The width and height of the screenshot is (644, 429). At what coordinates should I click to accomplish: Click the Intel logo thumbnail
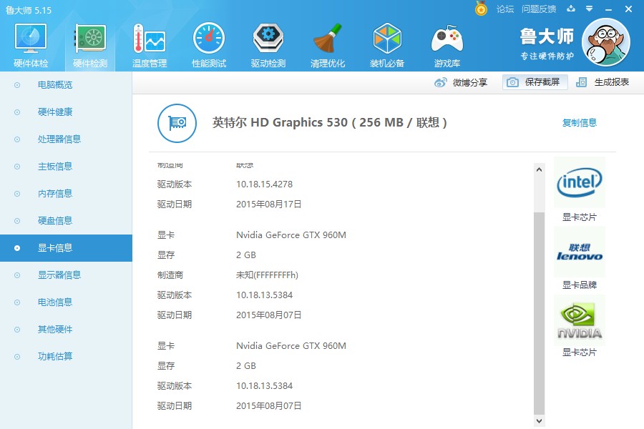click(579, 182)
